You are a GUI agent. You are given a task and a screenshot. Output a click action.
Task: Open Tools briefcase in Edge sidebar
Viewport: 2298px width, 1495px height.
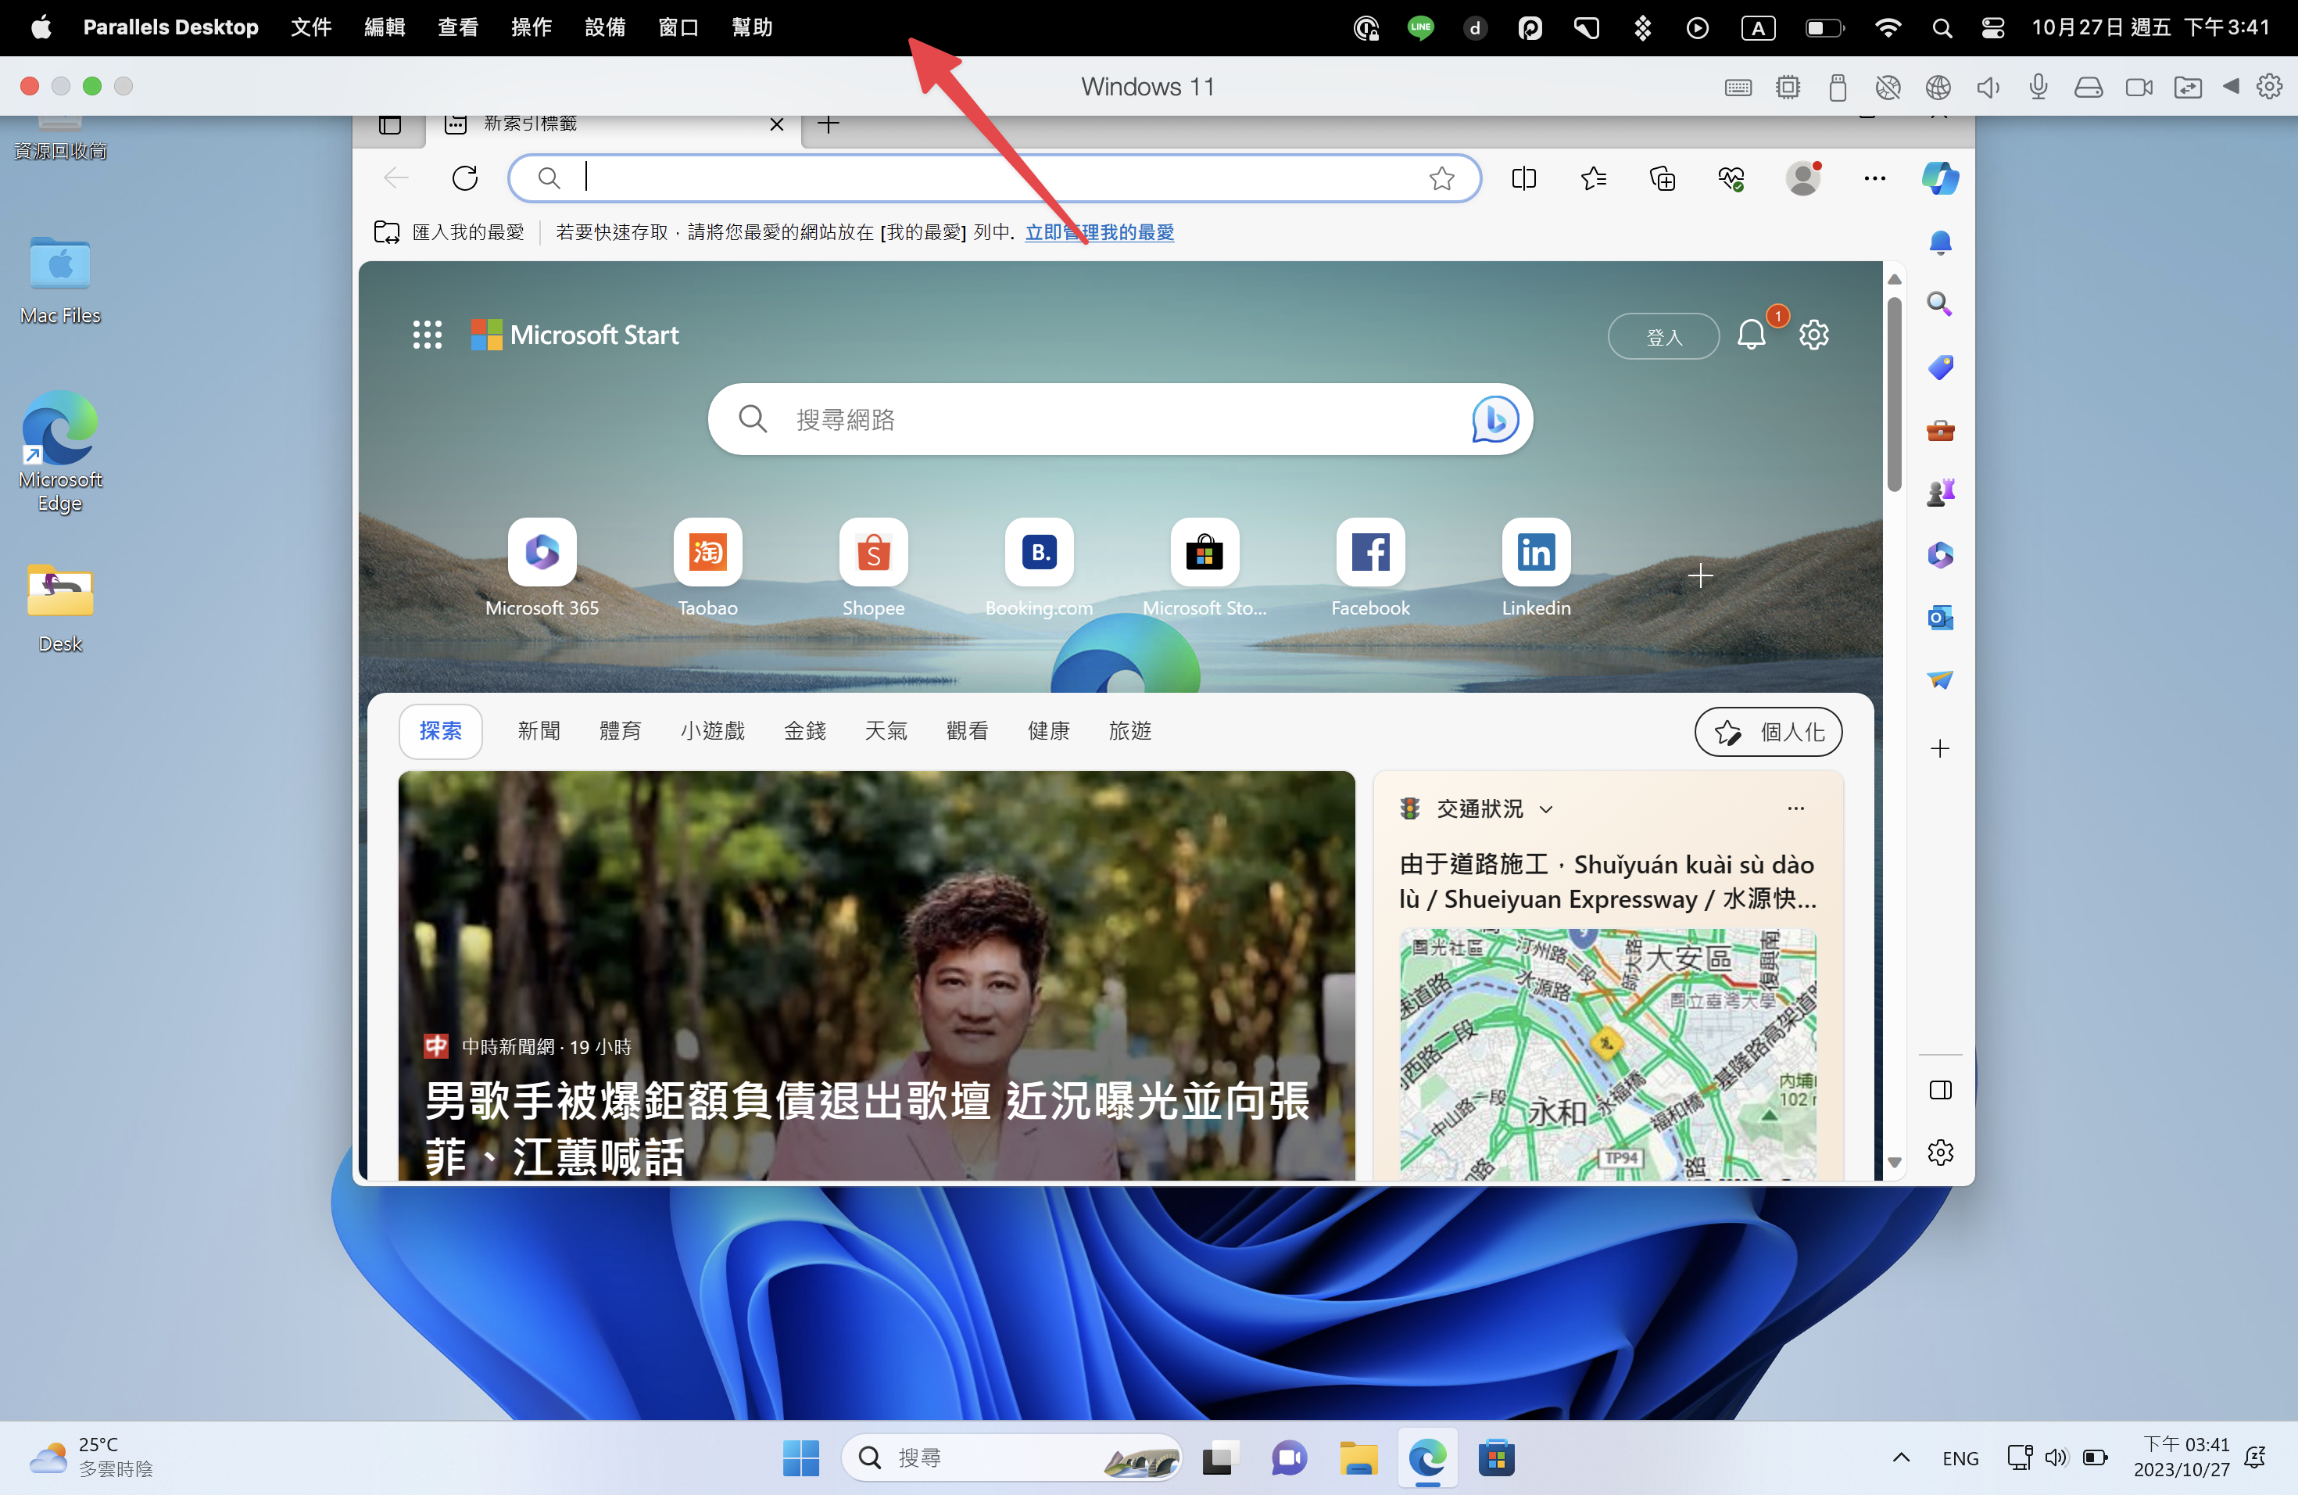[1940, 430]
